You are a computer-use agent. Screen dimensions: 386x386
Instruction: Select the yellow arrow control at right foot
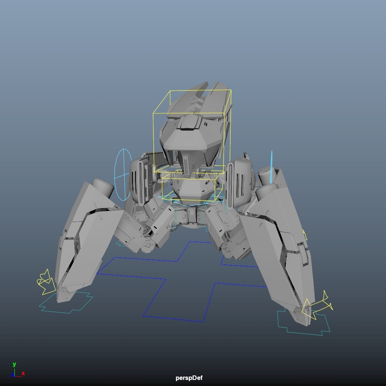point(317,306)
